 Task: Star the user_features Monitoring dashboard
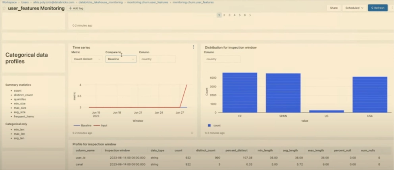pyautogui.click(x=4, y=8)
